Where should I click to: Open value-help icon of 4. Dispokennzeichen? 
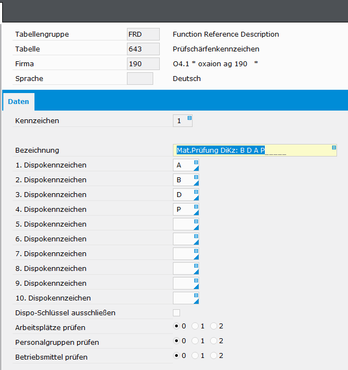[196, 207]
